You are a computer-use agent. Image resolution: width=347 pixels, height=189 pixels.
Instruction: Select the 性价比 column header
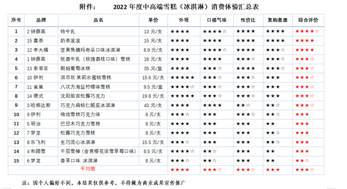coord(248,20)
